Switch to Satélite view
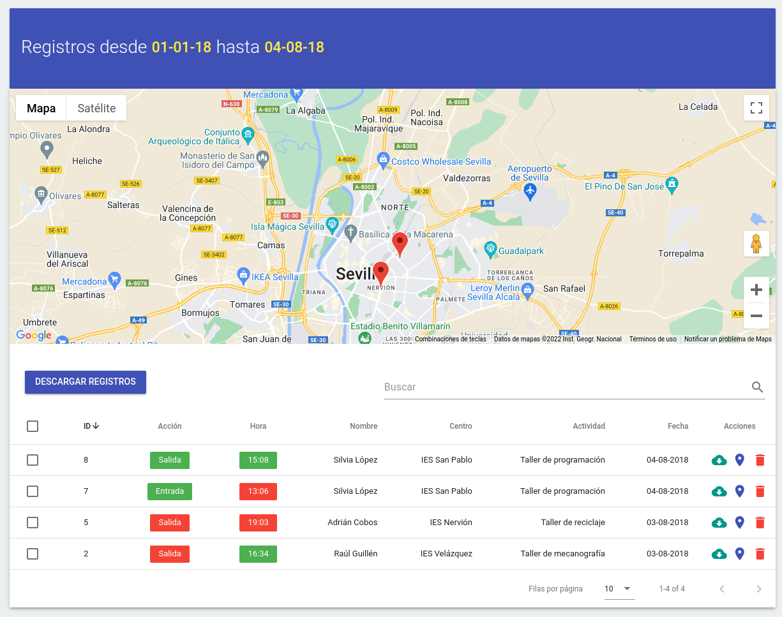This screenshot has width=782, height=617. [96, 108]
